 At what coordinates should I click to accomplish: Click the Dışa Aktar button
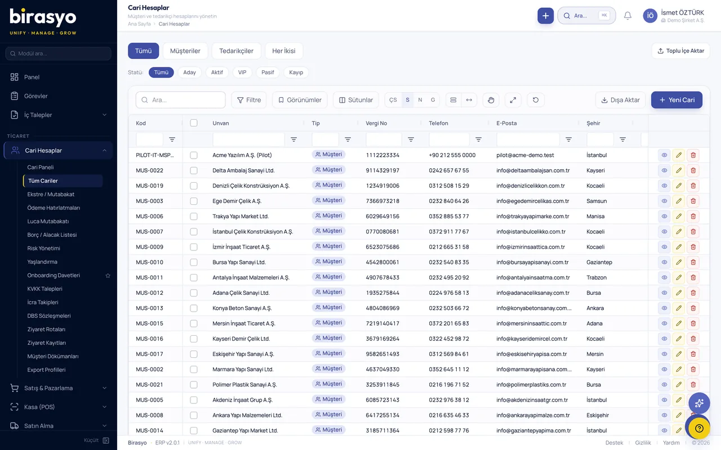click(x=620, y=100)
